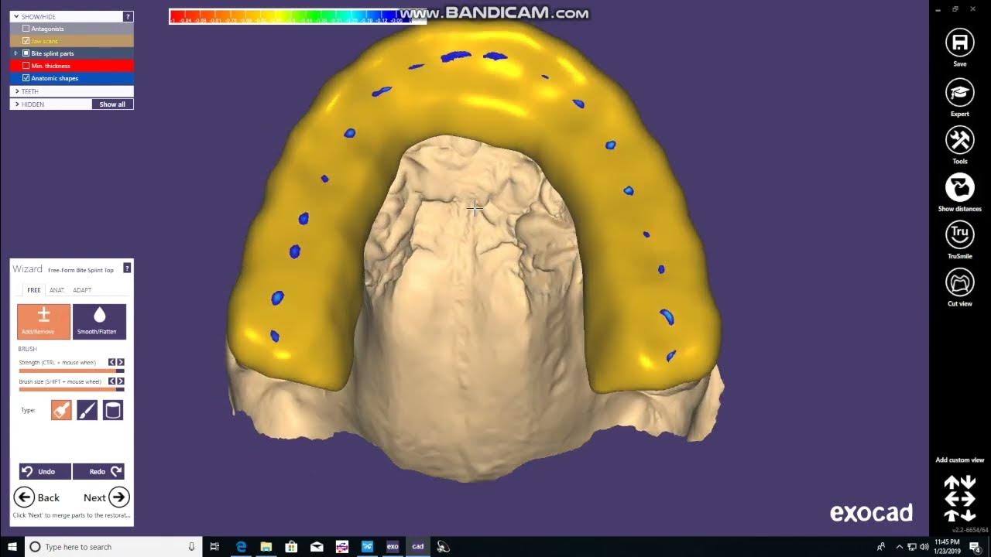Viewport: 991px width, 557px height.
Task: Open TruSmile rendering
Action: 959,235
